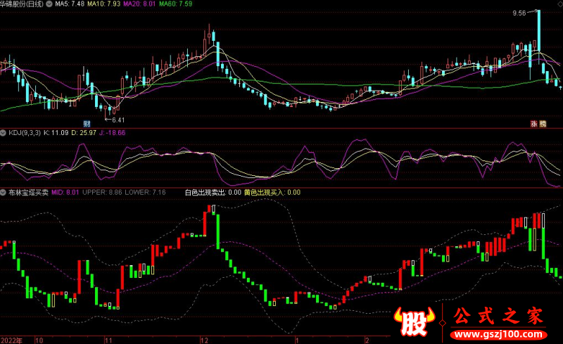Click the D: 25.97 value
The height and width of the screenshot is (344, 563).
click(84, 133)
